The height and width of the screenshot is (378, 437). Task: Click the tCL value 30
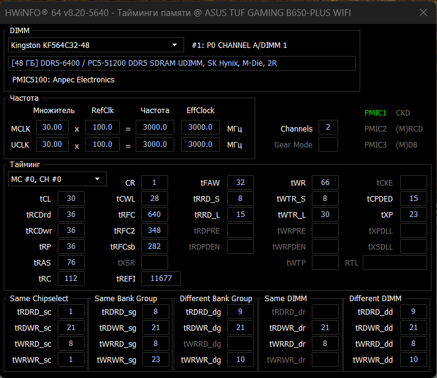pyautogui.click(x=71, y=199)
